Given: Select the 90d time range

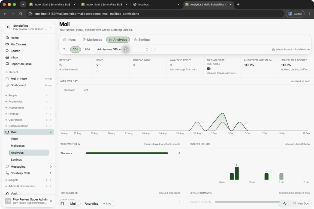Looking at the screenshot, I should click(87, 50).
